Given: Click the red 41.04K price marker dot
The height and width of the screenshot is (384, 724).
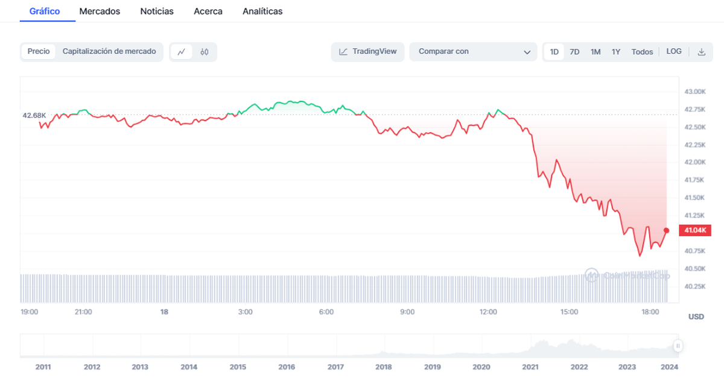Looking at the screenshot, I should [x=666, y=230].
